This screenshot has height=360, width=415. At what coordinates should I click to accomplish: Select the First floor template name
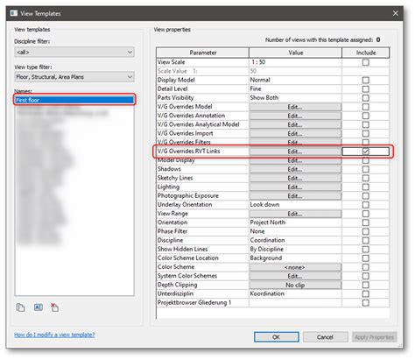click(74, 100)
